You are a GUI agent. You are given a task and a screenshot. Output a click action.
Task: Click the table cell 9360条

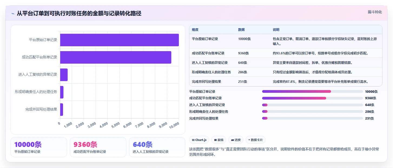243,53
